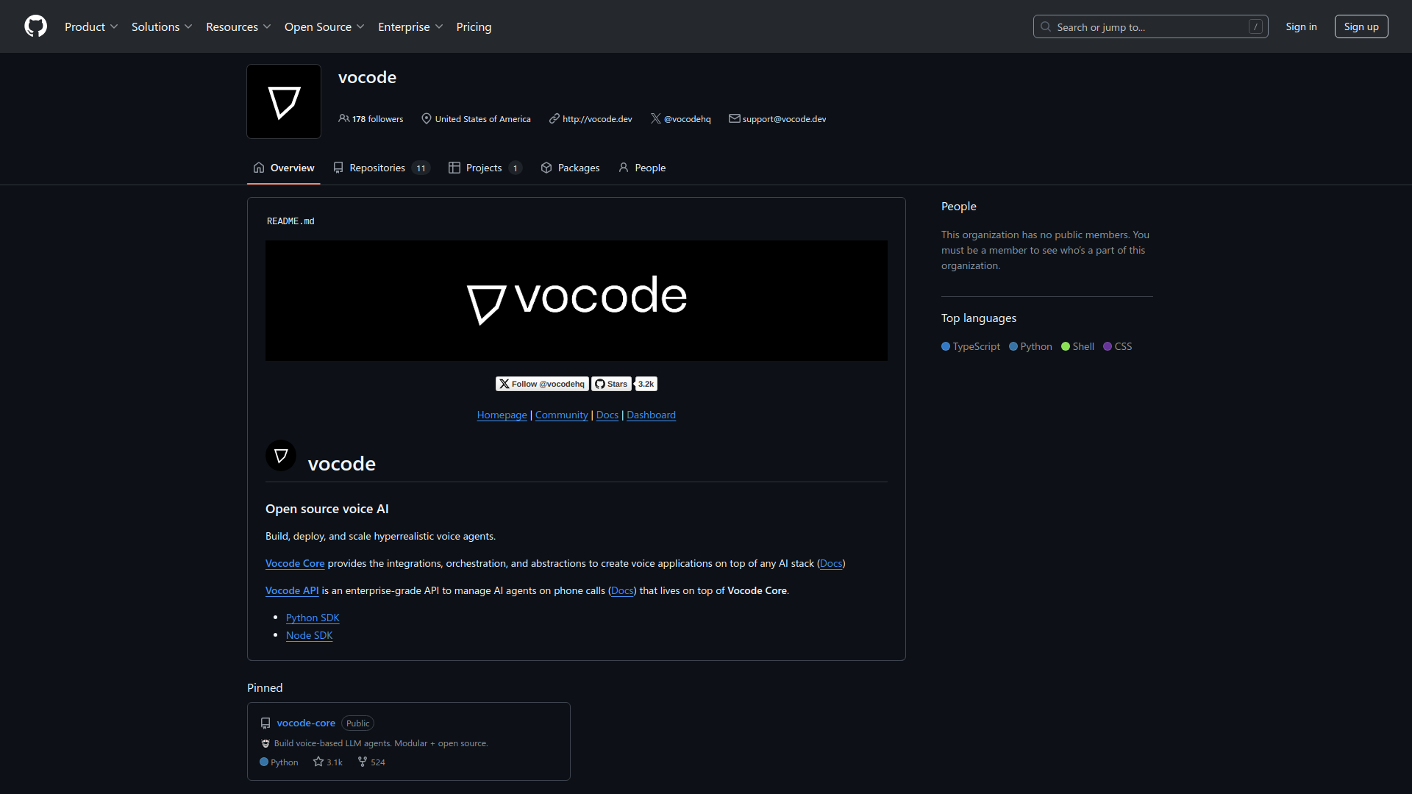Viewport: 1412px width, 794px height.
Task: Click the People sidebar heading
Action: click(959, 207)
